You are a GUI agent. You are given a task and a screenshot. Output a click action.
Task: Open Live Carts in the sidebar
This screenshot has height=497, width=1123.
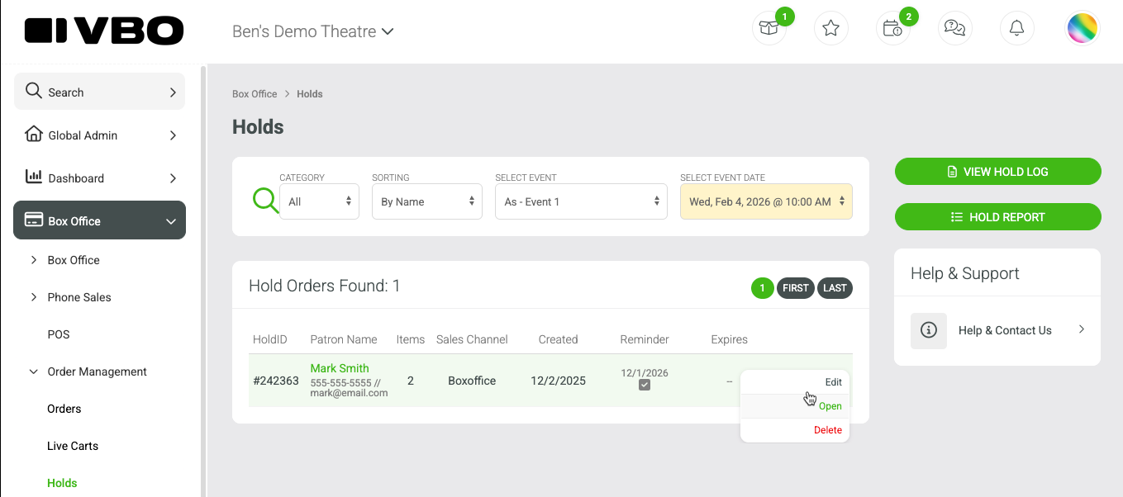click(73, 446)
